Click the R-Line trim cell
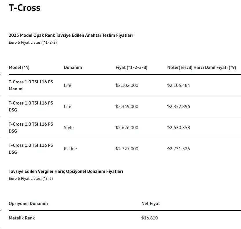241x229 pixels. 70,149
